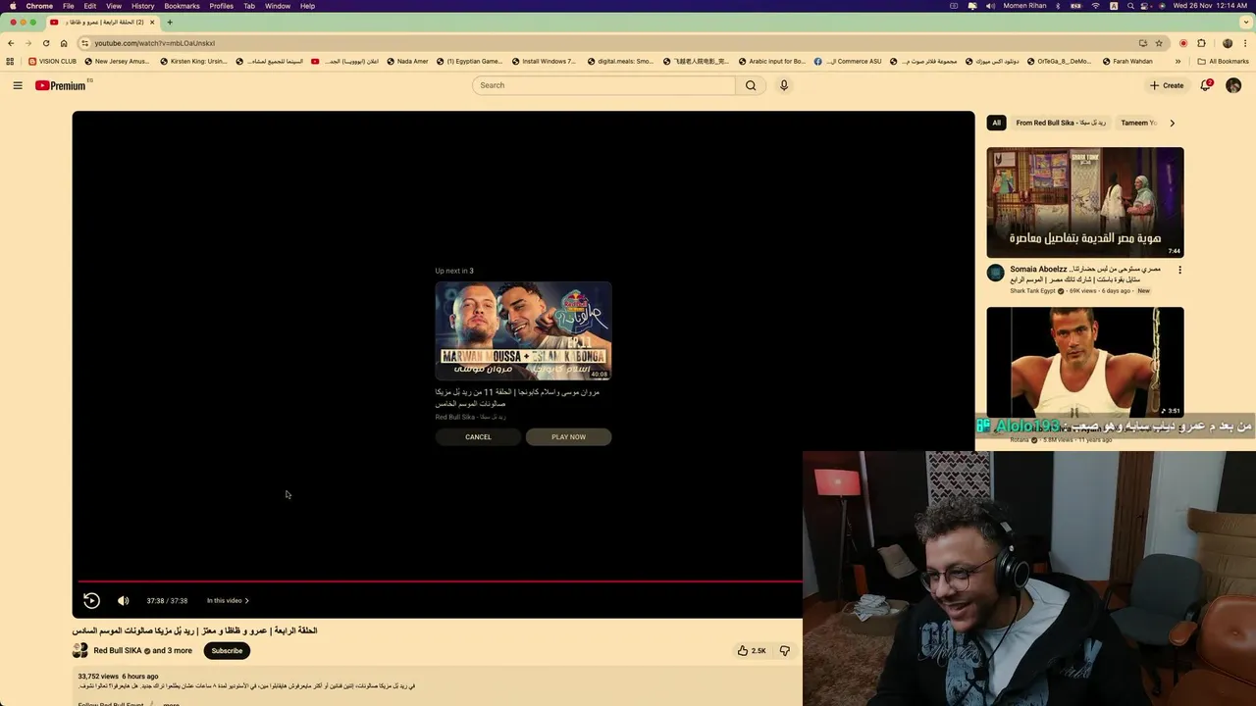Click the search magnifier button
Image resolution: width=1256 pixels, height=706 pixels.
751,85
